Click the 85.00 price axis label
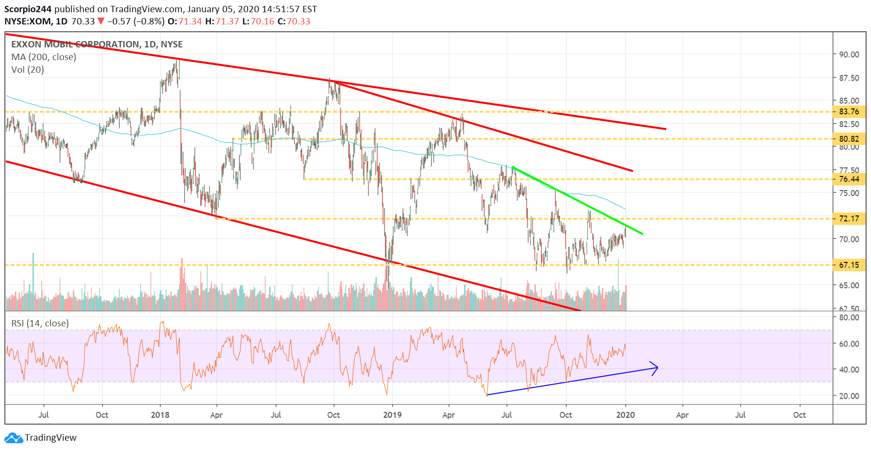Viewport: 871px width, 451px height. pos(849,101)
